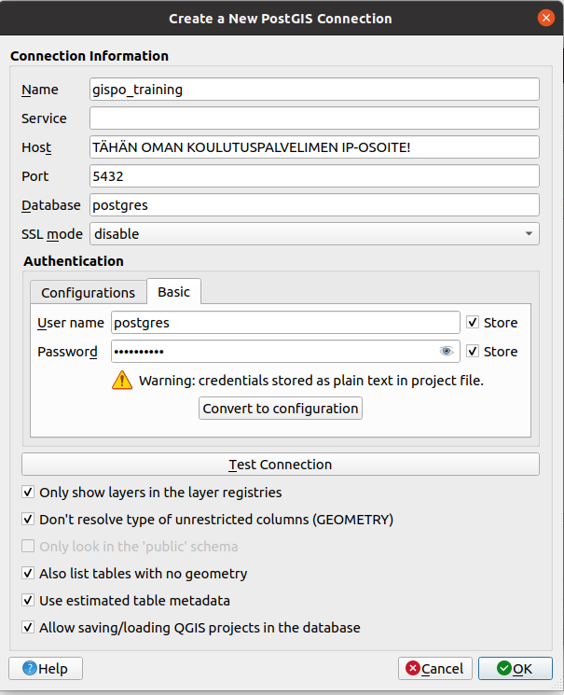Focus the empty Service field
The image size is (564, 695).
pos(314,118)
